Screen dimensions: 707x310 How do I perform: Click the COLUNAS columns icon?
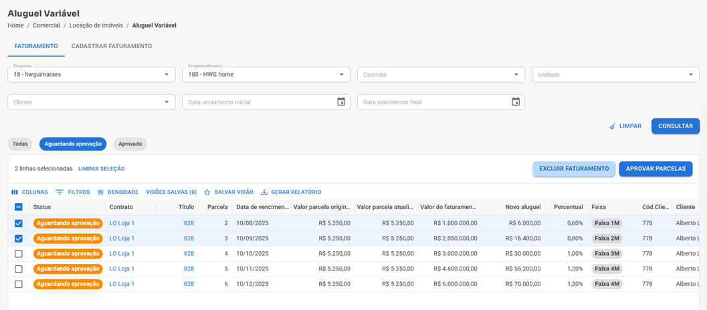[15, 192]
